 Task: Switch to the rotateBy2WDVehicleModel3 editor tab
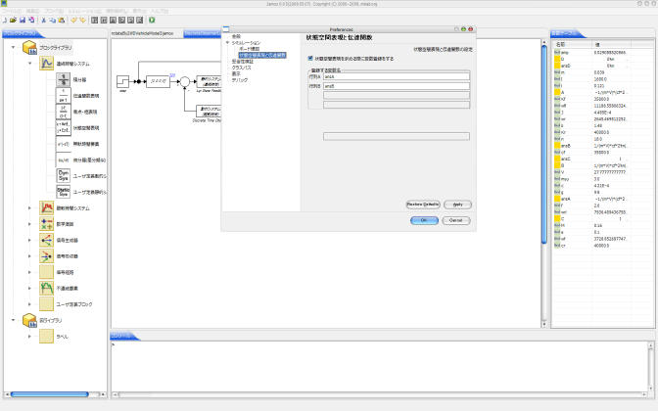coord(147,33)
